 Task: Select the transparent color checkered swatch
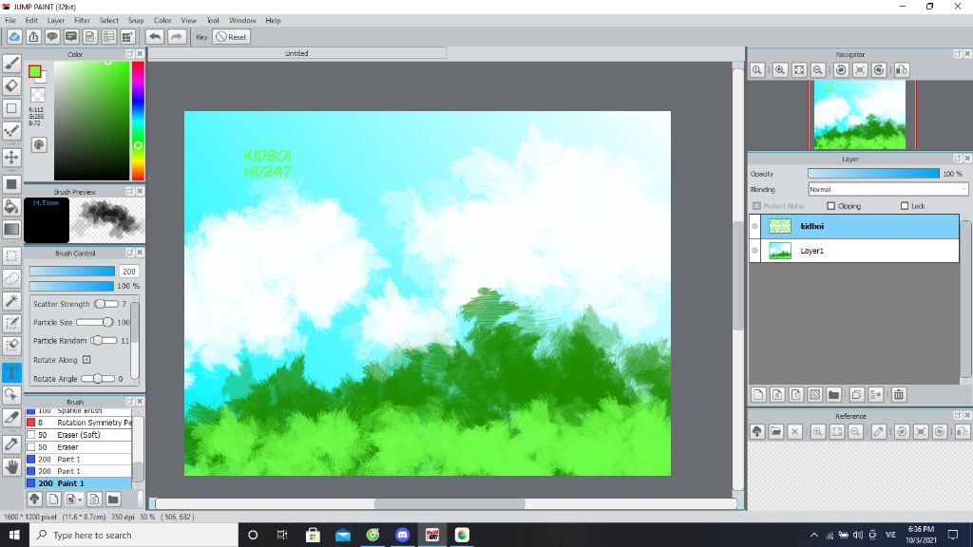(38, 95)
